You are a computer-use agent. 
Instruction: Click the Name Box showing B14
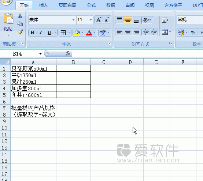pos(19,54)
